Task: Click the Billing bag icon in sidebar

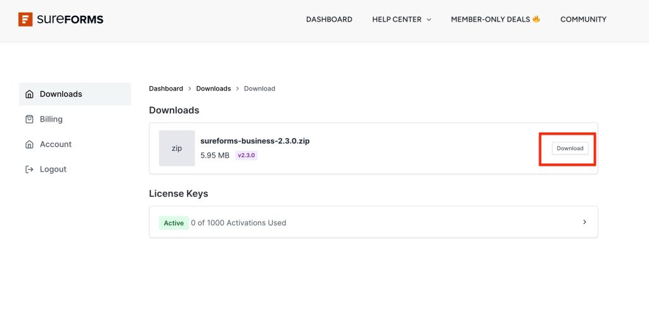Action: pyautogui.click(x=29, y=119)
